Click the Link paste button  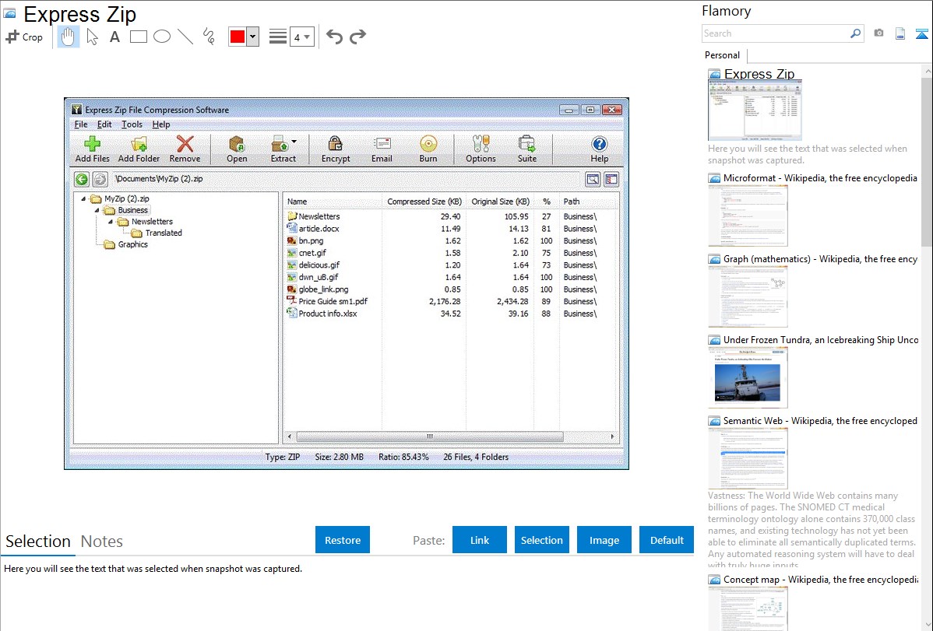pyautogui.click(x=480, y=540)
